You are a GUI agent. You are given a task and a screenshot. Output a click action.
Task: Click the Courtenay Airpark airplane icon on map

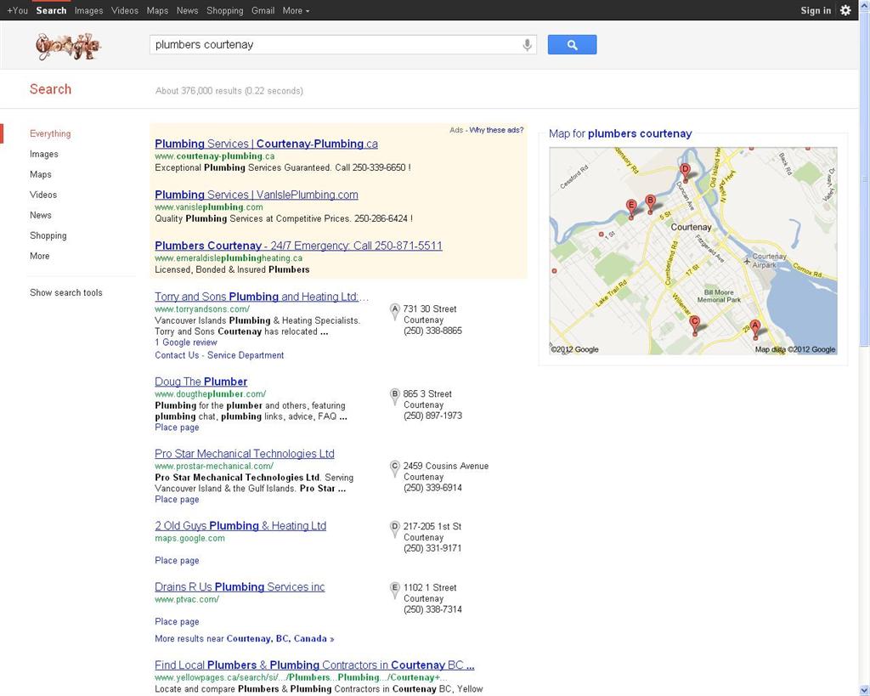point(747,260)
